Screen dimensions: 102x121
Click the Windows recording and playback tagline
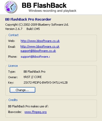point(52,11)
